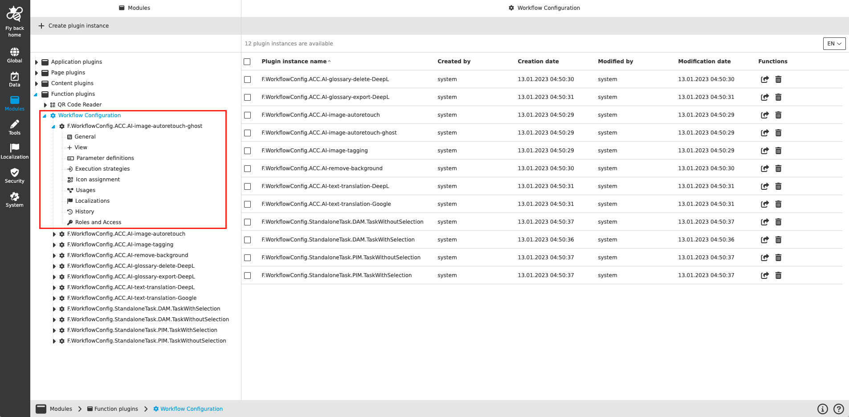Export the AI-image-tagging plugin instance
Screen dimensions: 849x417
[765, 151]
